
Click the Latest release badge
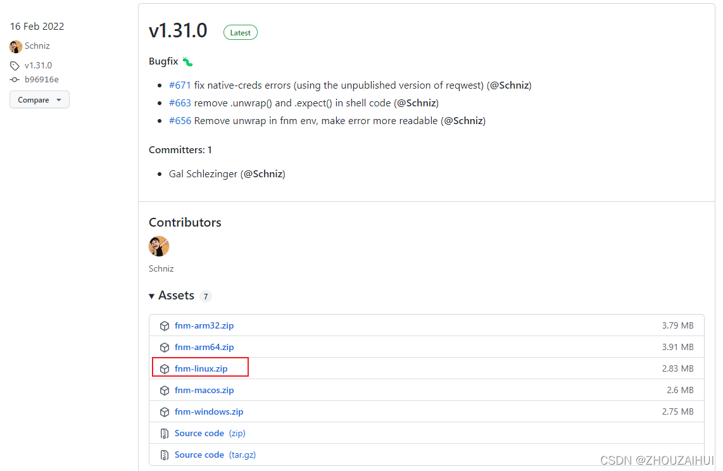[x=241, y=32]
